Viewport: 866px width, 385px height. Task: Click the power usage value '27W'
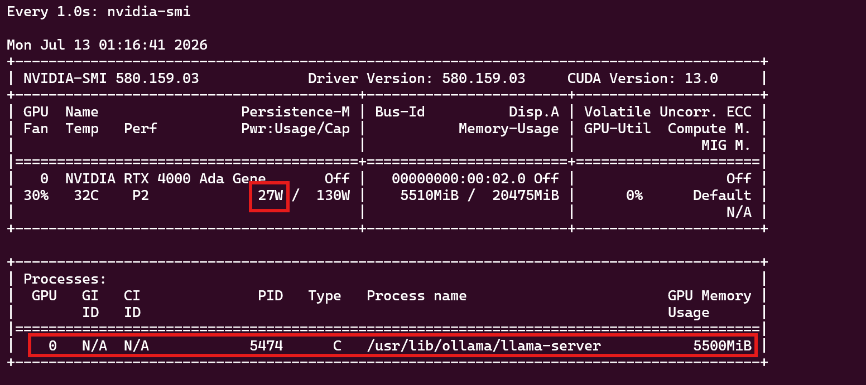coord(270,196)
